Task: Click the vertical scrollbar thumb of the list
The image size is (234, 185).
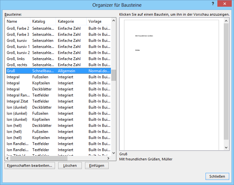Action: pyautogui.click(x=113, y=75)
